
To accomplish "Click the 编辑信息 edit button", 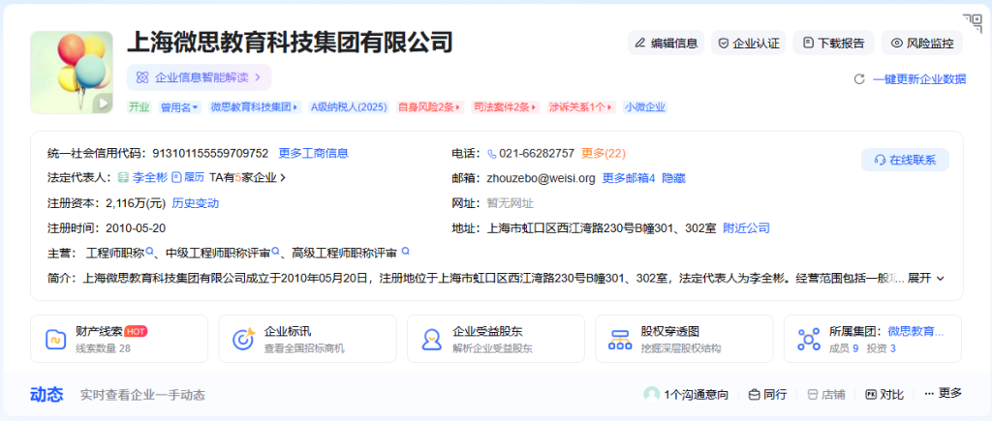I will (x=666, y=43).
